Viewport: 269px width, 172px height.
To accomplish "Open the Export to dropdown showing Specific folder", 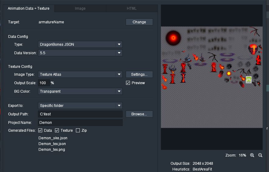I will pyautogui.click(x=80, y=106).
